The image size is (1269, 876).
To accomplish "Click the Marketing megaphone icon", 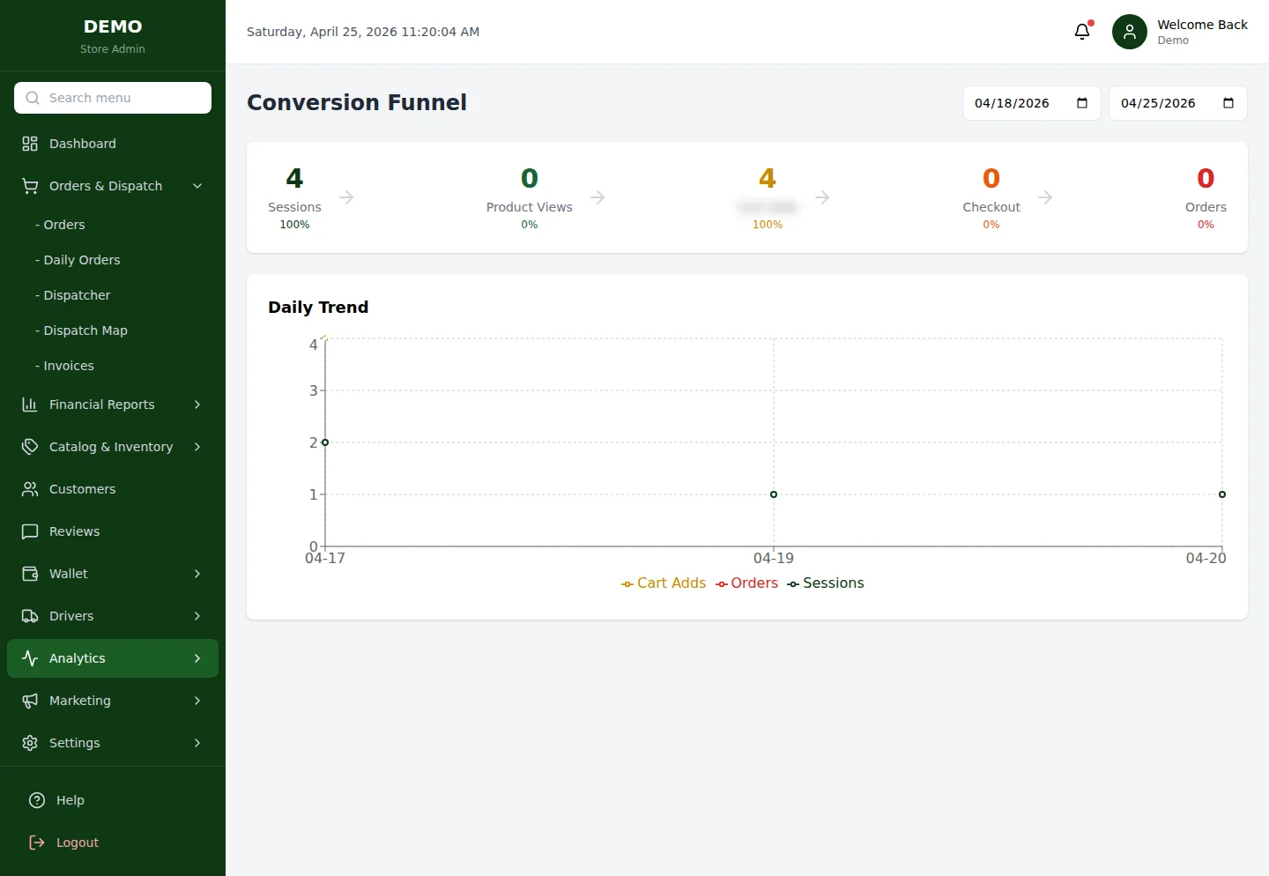I will tap(29, 700).
